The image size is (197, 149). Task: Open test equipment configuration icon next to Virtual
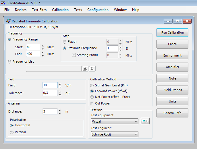point(145,121)
